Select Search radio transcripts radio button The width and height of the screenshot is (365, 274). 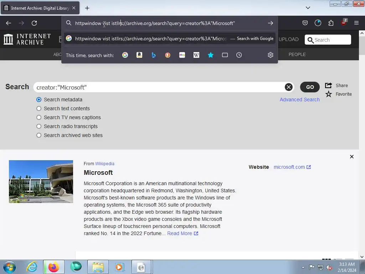pyautogui.click(x=39, y=126)
